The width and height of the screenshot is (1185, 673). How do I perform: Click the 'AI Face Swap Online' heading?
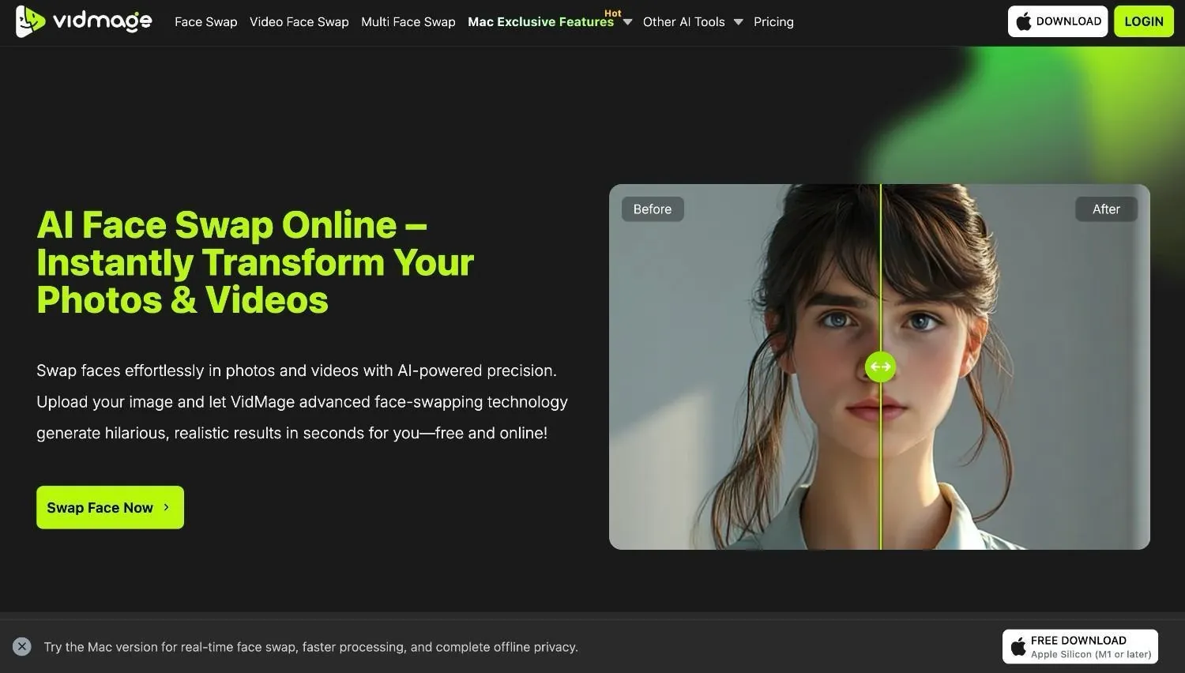pos(255,262)
